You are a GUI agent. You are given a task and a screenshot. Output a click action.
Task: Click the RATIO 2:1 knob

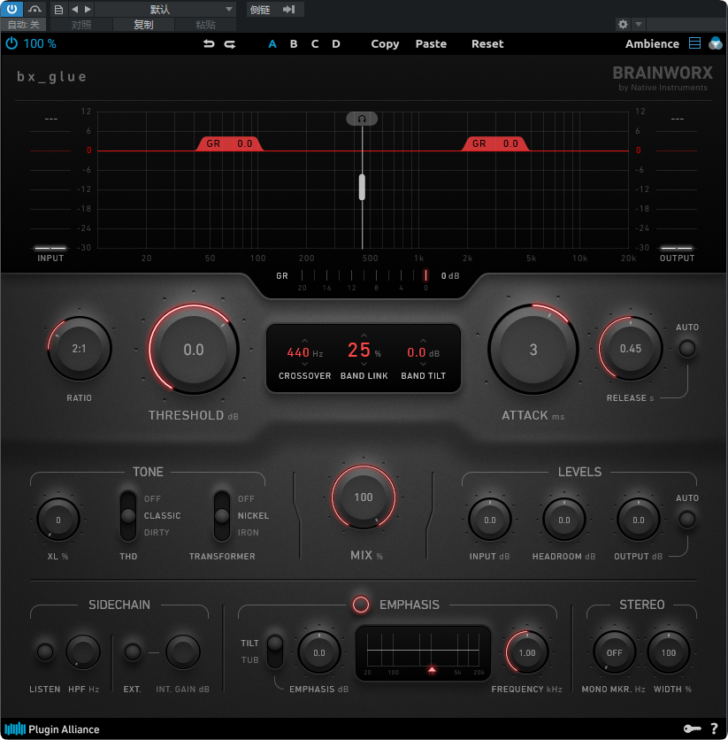pos(80,349)
